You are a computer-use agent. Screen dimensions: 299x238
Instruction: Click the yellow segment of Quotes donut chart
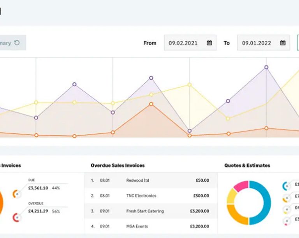[232, 196]
